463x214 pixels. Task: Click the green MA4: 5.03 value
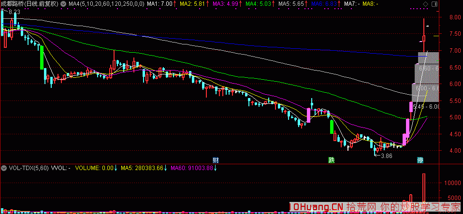point(259,4)
